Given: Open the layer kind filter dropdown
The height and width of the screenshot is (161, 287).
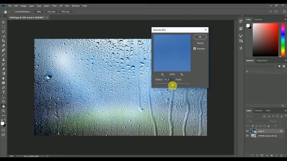Looking at the screenshot, I should coord(254,116).
